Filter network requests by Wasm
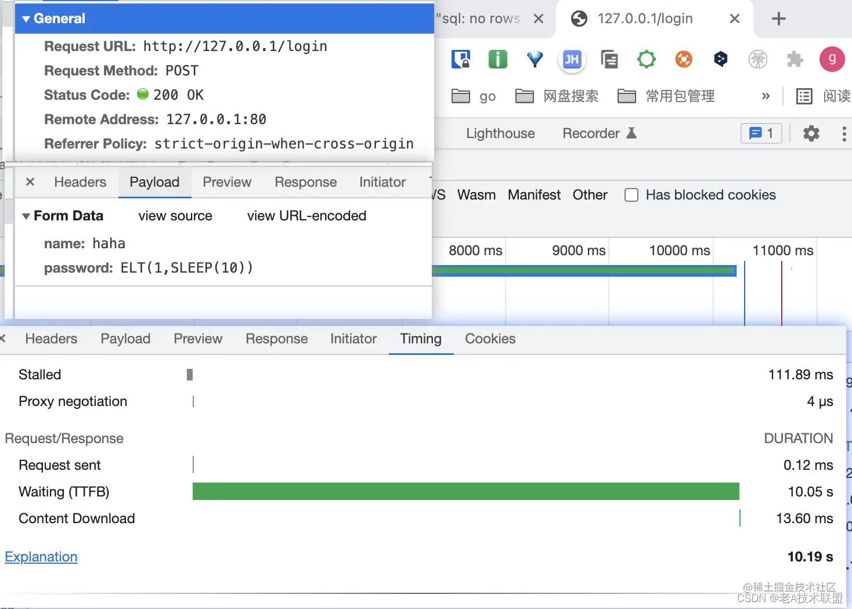Image resolution: width=852 pixels, height=609 pixels. click(476, 195)
